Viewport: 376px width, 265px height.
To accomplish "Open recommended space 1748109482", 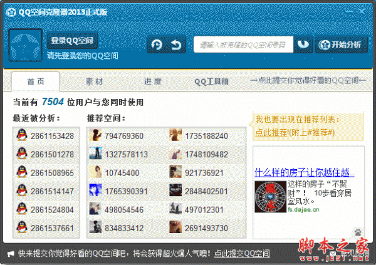I will point(206,155).
